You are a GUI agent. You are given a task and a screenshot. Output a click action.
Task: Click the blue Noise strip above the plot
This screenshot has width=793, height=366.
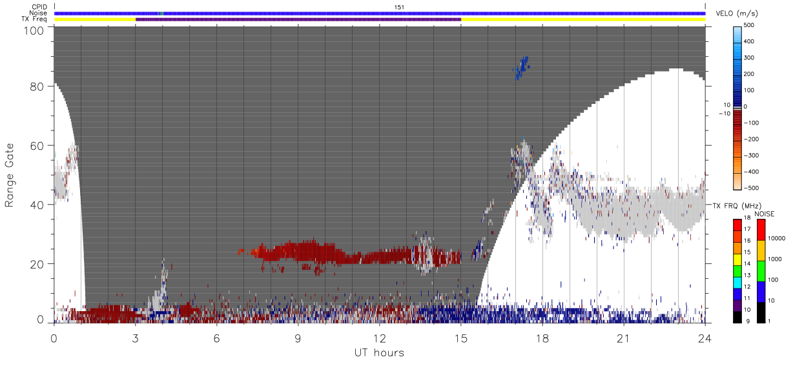click(x=380, y=13)
